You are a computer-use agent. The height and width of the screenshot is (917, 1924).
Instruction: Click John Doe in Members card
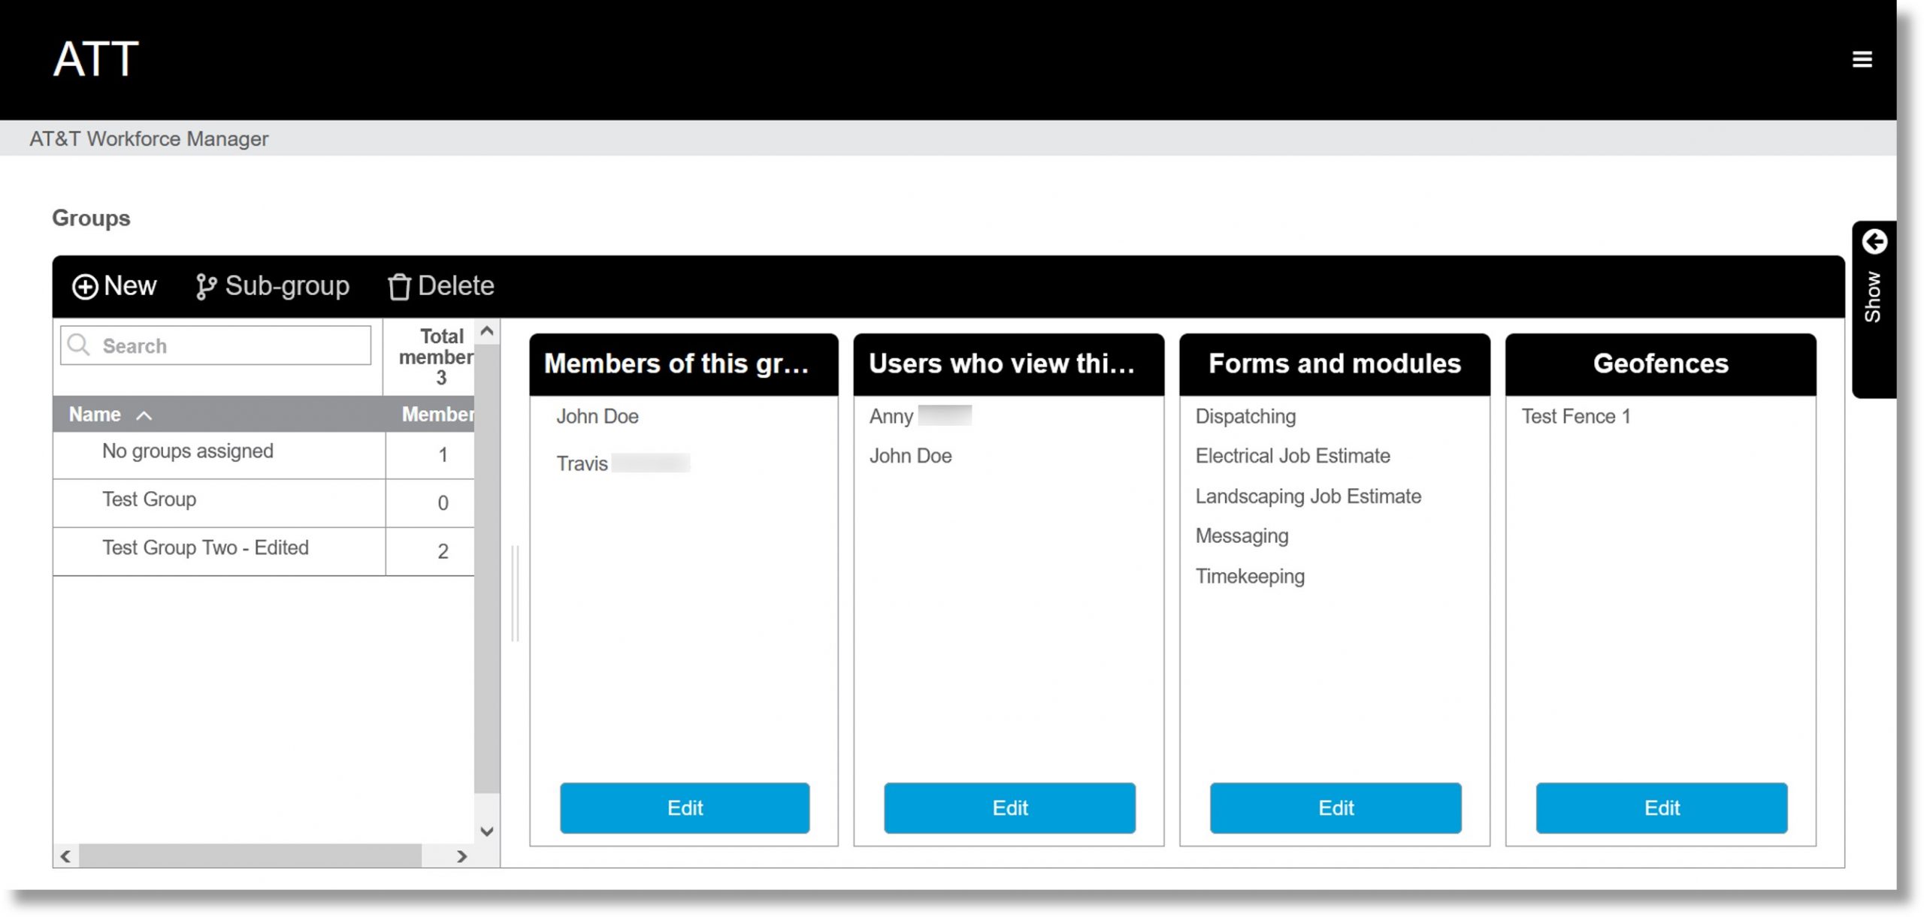(x=597, y=417)
